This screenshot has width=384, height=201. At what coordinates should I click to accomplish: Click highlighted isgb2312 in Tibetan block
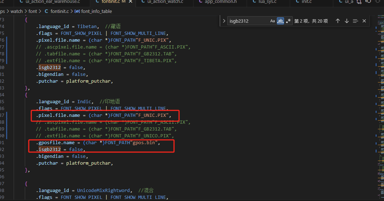point(50,68)
